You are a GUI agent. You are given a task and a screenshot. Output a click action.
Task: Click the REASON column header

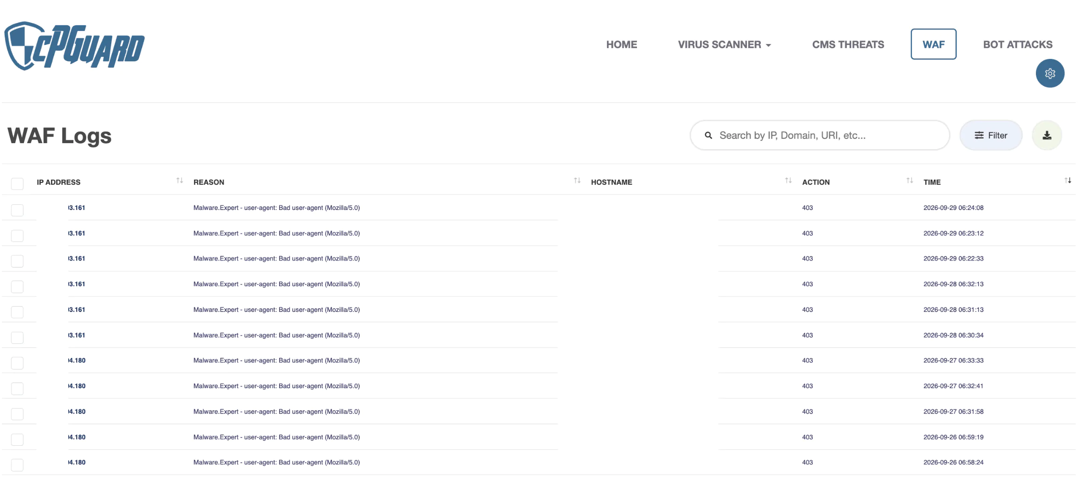point(209,182)
